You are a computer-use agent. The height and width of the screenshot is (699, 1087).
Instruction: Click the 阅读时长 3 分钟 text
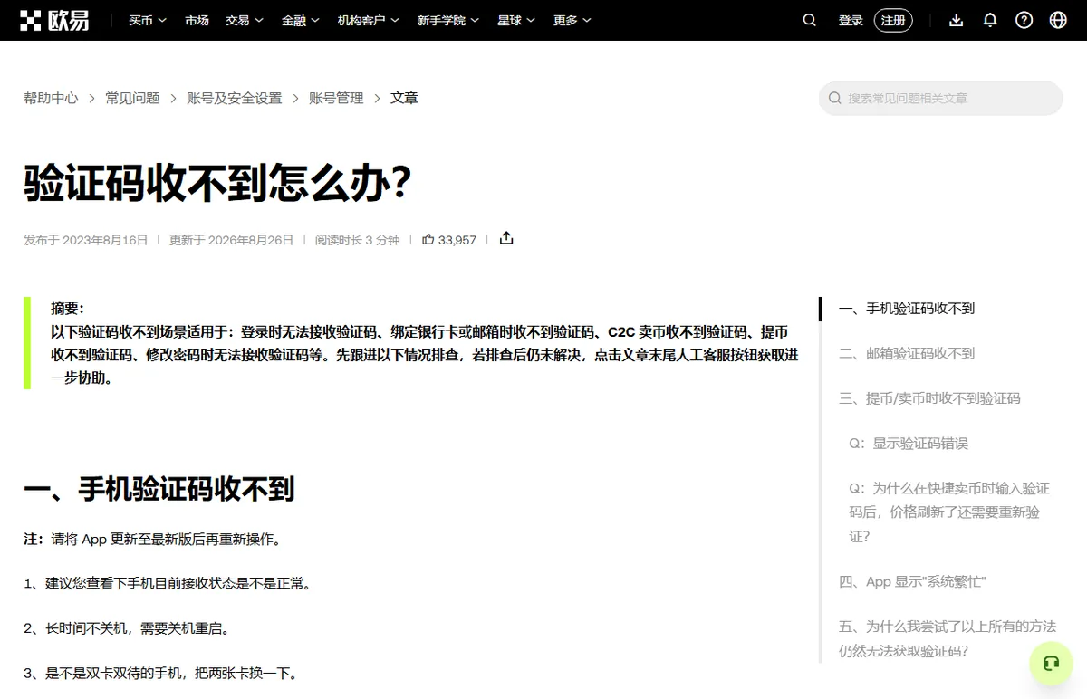point(357,240)
